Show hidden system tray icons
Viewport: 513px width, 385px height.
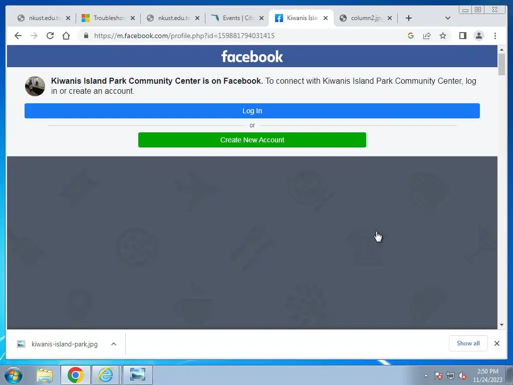(426, 375)
